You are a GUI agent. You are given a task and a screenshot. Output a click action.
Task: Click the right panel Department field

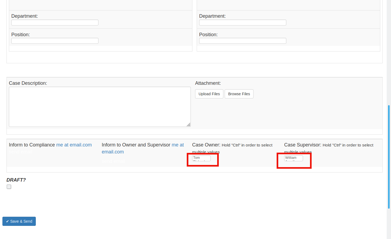(x=243, y=23)
